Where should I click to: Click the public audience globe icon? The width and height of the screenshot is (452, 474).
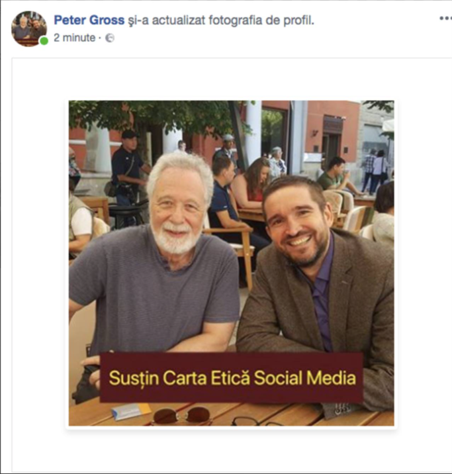click(x=110, y=38)
